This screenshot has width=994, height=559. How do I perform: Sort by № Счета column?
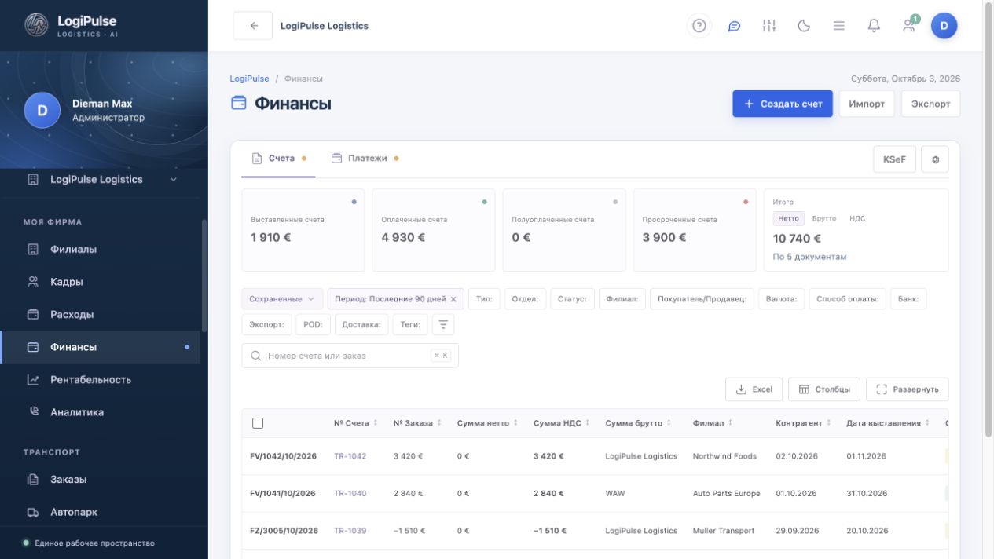[x=355, y=423]
